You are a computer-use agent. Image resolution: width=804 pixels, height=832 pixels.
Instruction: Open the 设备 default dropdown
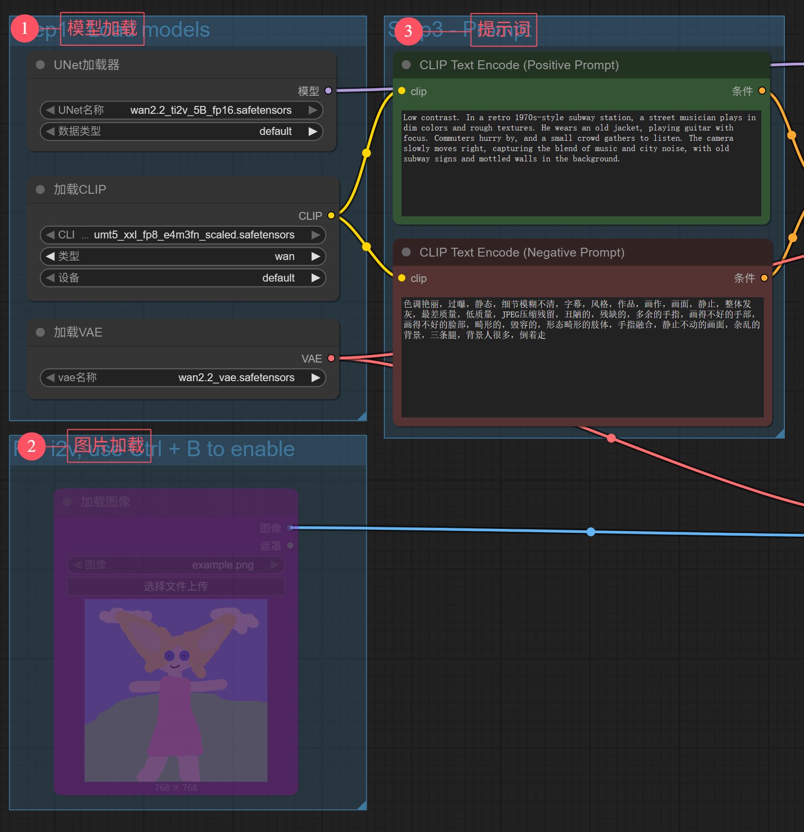[183, 278]
